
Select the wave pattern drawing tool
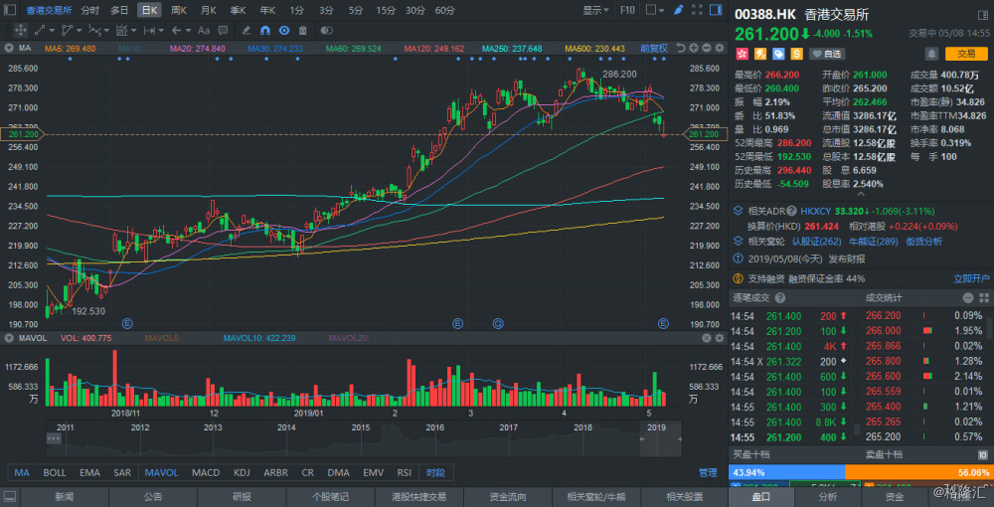[x=93, y=30]
